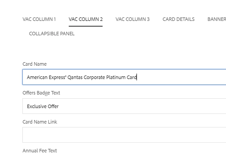This screenshot has width=226, height=154.
Task: Place cursor on the word Qantas
Action: (x=75, y=77)
